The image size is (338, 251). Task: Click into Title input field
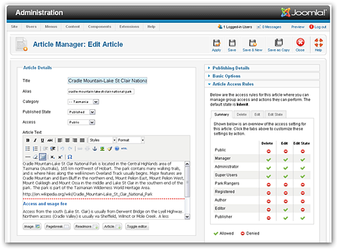(108, 81)
